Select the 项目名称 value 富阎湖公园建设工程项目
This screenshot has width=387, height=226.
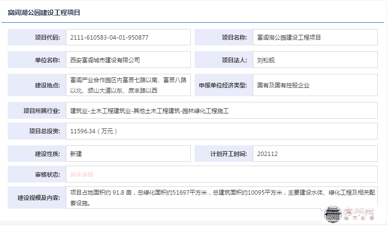(x=289, y=37)
